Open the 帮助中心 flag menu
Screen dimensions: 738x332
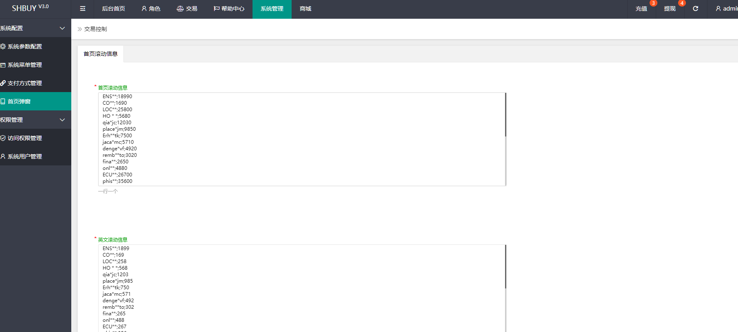pos(229,9)
